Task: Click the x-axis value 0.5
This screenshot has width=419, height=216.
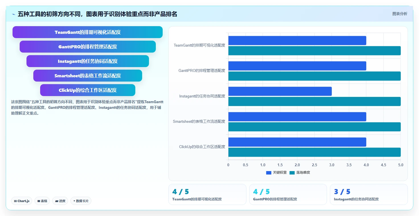Action: 246,165
